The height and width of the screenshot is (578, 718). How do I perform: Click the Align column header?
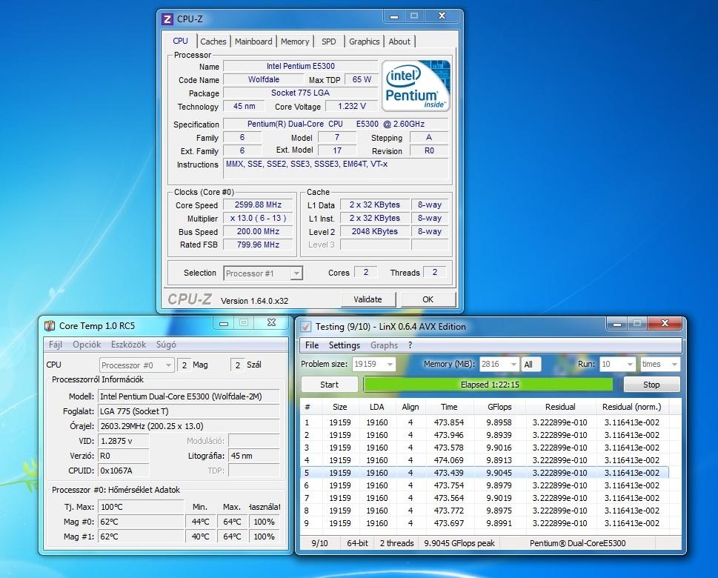pos(410,407)
